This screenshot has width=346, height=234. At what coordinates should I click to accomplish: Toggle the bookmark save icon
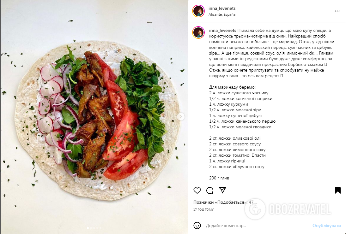pos(337,190)
